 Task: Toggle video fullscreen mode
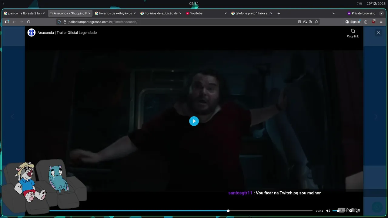[x=358, y=211]
